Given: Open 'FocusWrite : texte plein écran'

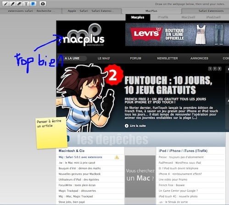Looking at the screenshot, I should tap(77, 185).
